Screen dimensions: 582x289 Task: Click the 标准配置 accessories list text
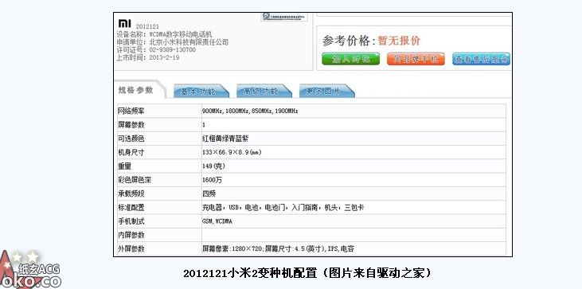click(283, 208)
